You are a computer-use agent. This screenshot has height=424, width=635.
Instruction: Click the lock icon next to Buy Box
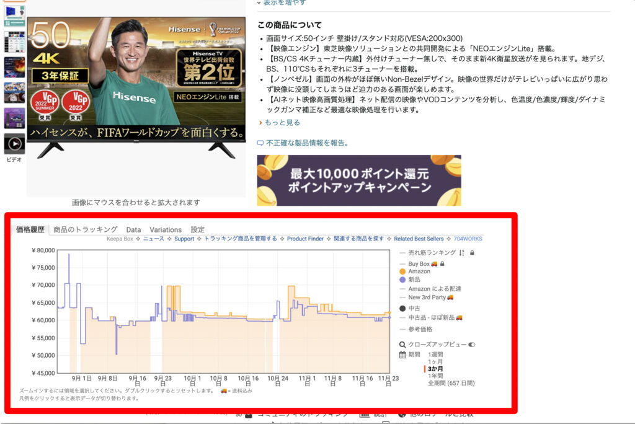coord(442,264)
